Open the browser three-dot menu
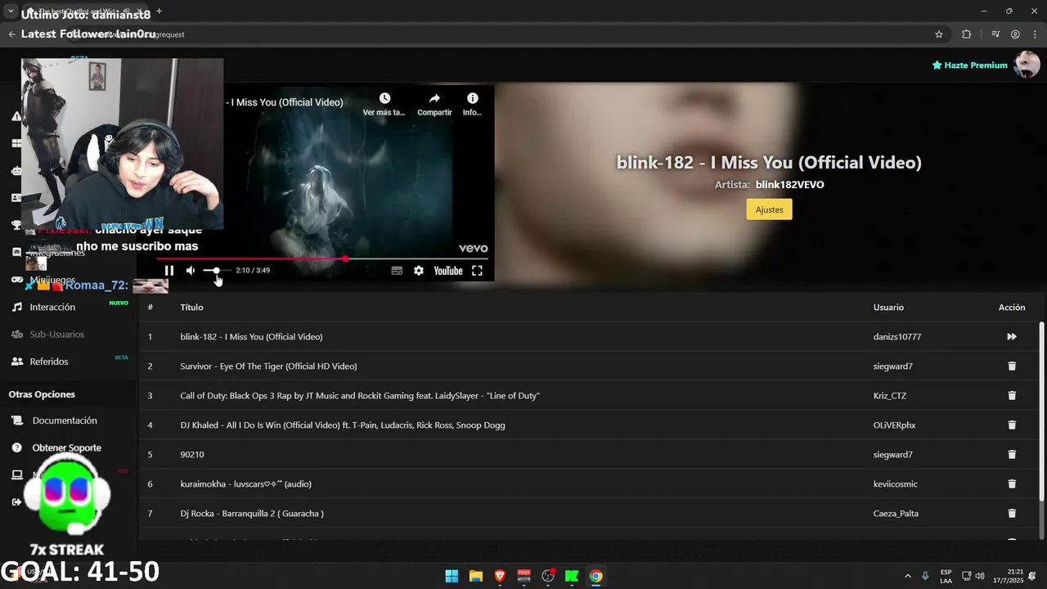The height and width of the screenshot is (589, 1047). (1034, 34)
